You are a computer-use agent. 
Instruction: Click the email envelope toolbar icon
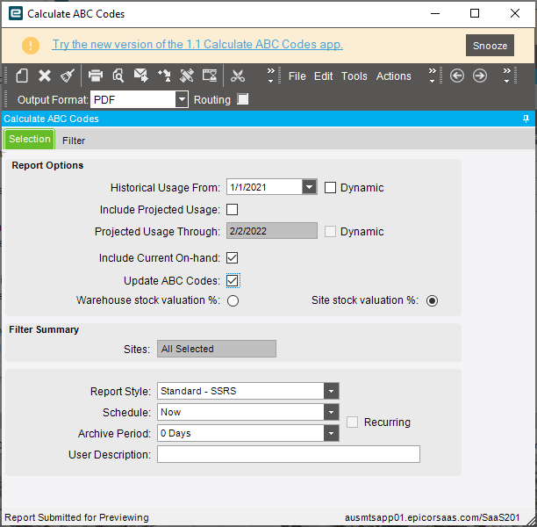click(140, 76)
